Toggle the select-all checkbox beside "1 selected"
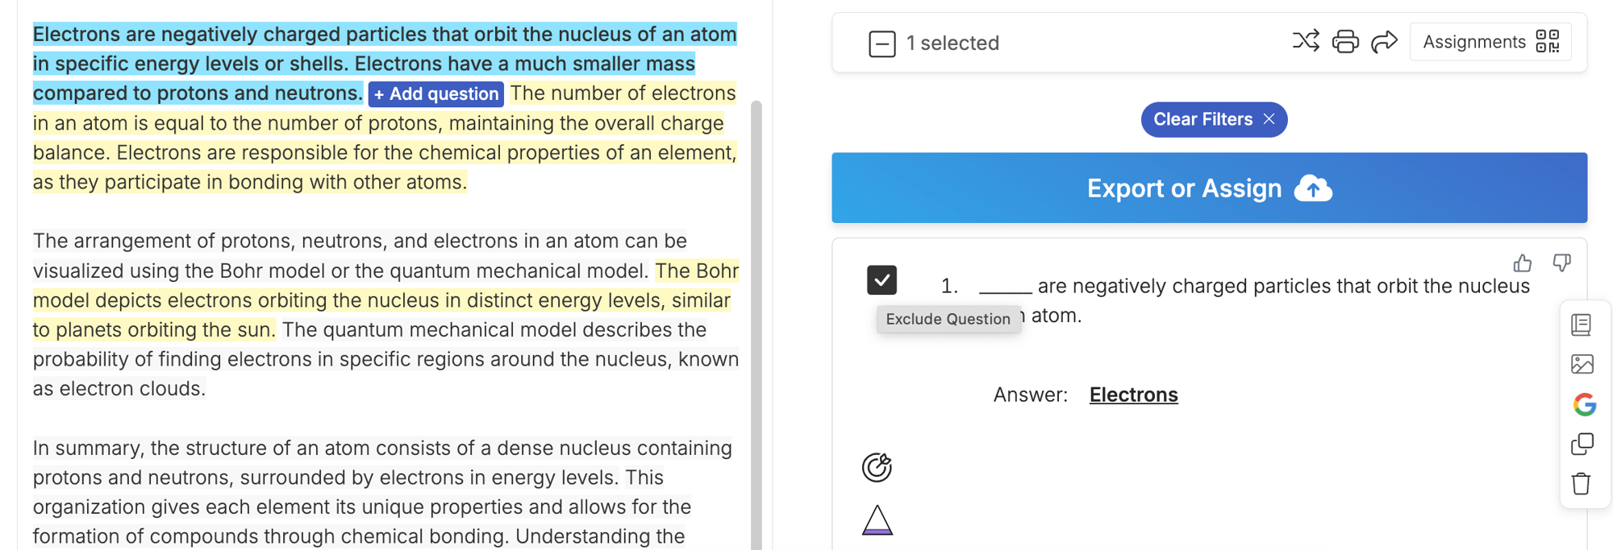The image size is (1613, 550). [882, 43]
